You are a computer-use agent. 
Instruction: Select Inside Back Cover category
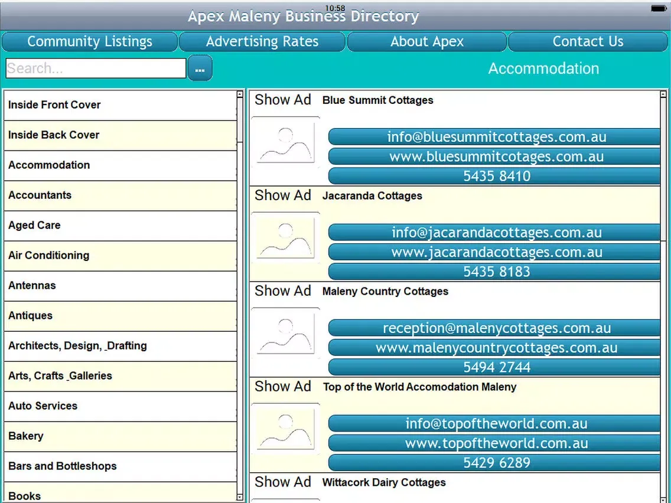(x=120, y=136)
